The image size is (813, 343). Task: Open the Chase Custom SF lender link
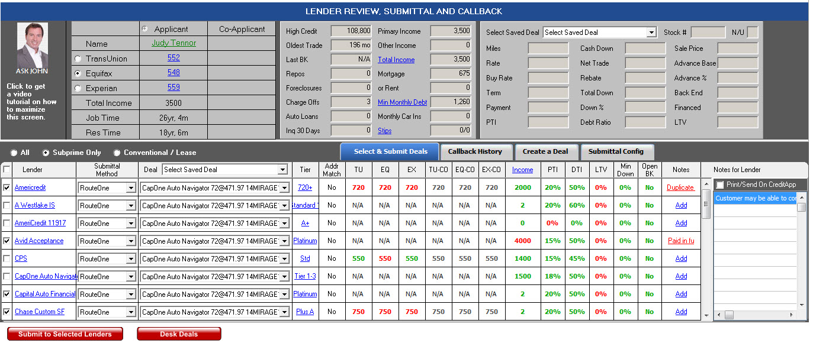40,312
